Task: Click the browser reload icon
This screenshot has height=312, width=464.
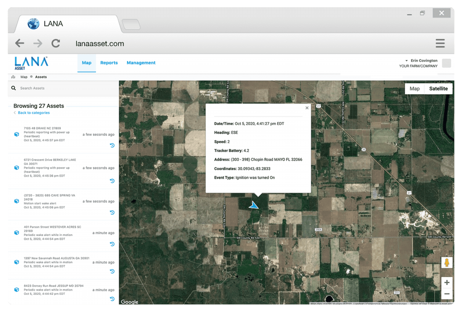Action: click(x=56, y=43)
